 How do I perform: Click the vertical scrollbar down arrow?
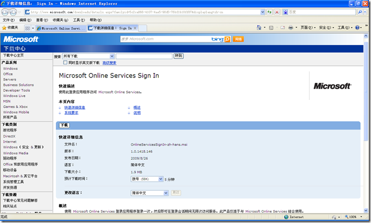click(366, 210)
